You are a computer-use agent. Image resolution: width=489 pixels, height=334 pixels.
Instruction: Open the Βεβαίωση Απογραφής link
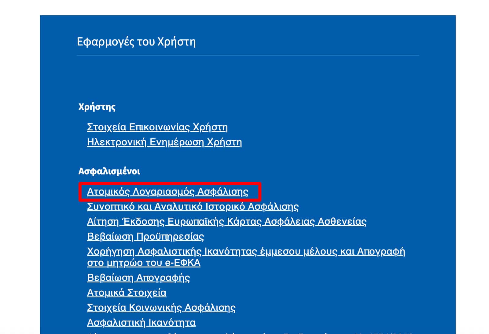[138, 278]
